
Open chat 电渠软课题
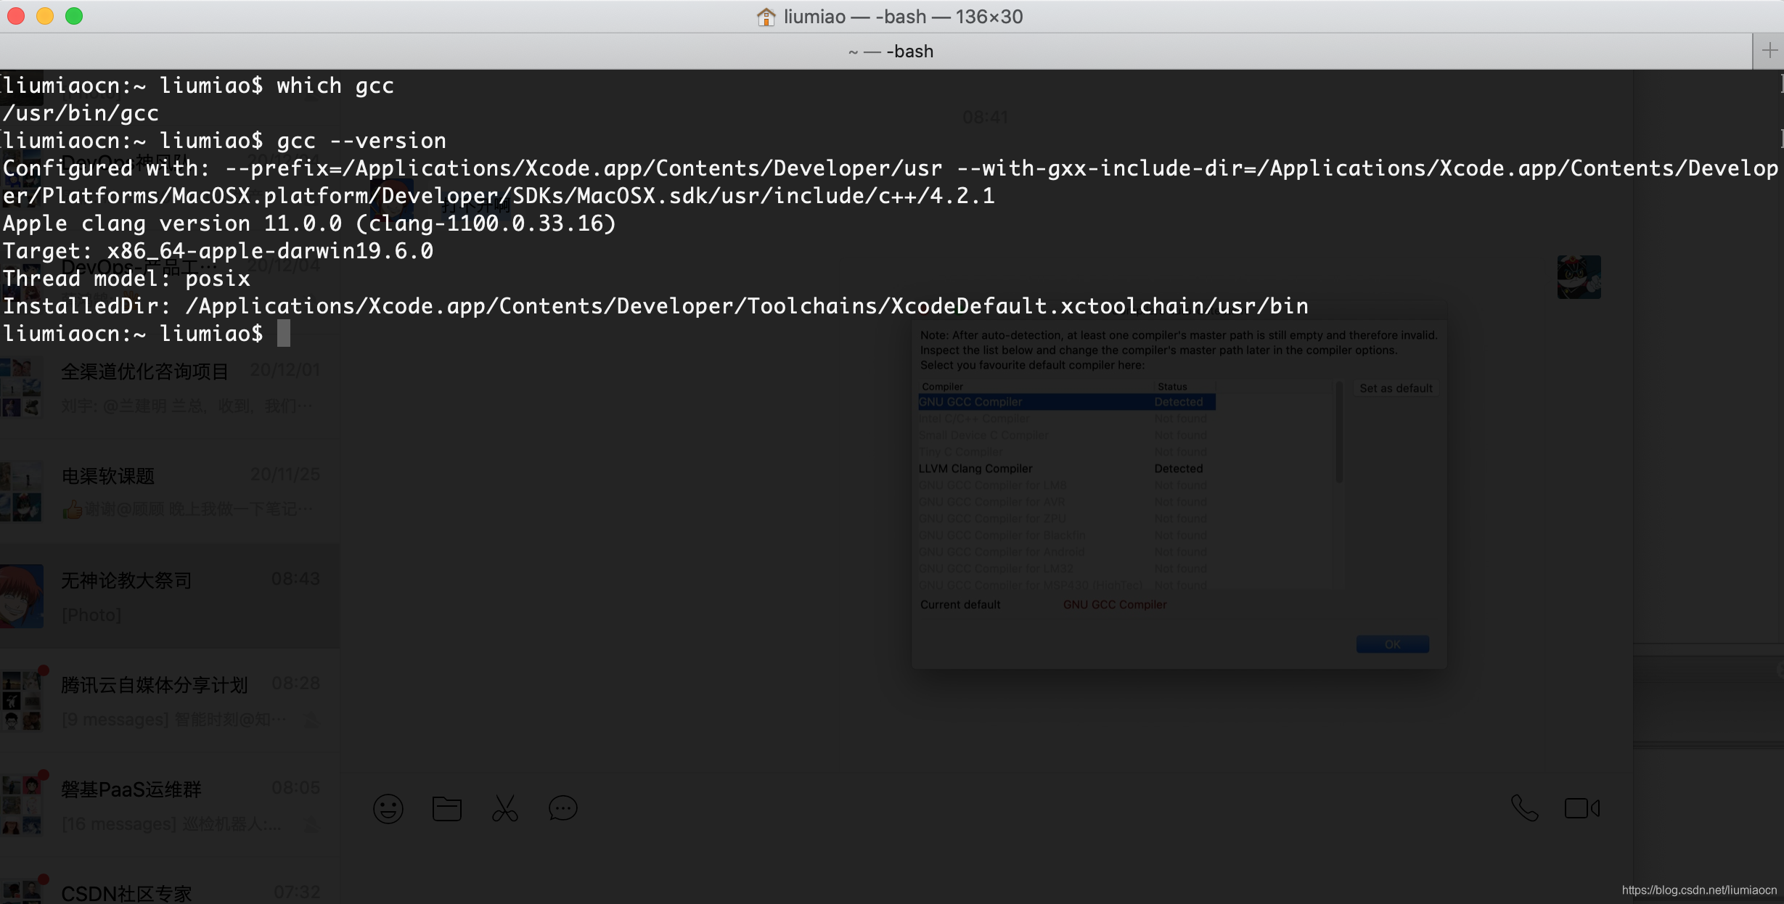(170, 492)
